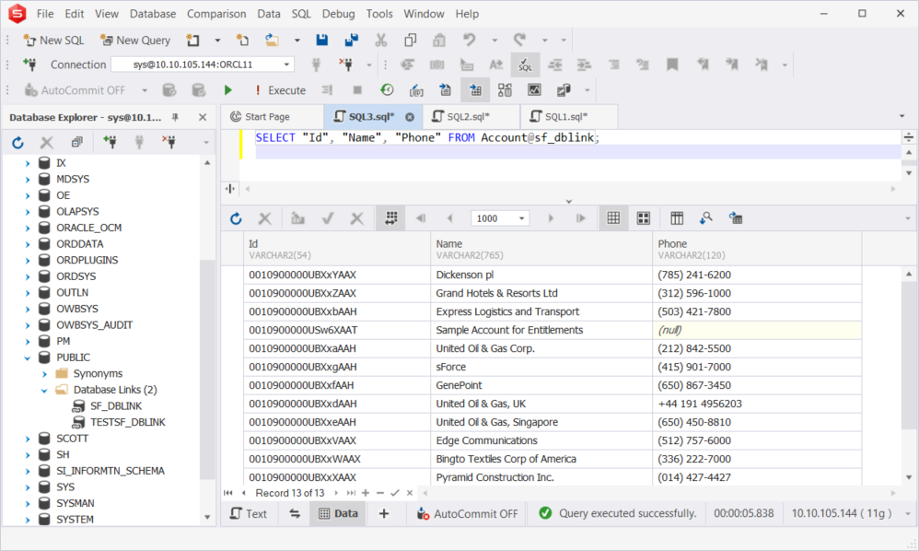
Task: Refresh the Database Explorer tree
Action: [17, 141]
